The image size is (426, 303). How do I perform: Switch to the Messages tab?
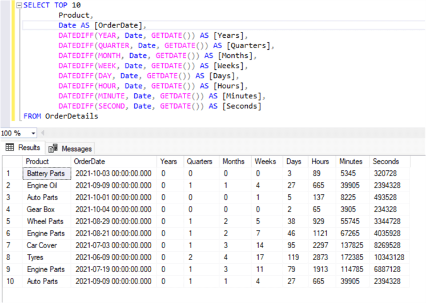[70, 149]
